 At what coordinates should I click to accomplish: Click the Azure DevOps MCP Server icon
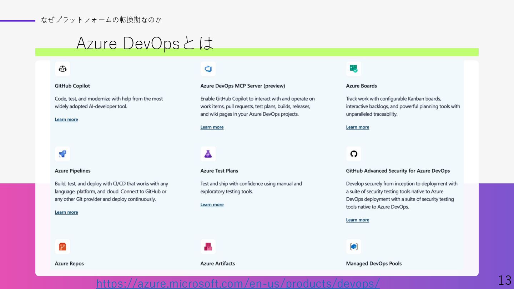tap(208, 69)
